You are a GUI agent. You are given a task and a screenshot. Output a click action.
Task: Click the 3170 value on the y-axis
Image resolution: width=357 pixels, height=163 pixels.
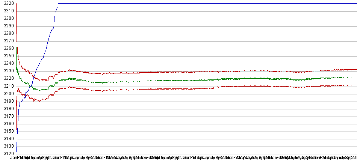[7, 116]
